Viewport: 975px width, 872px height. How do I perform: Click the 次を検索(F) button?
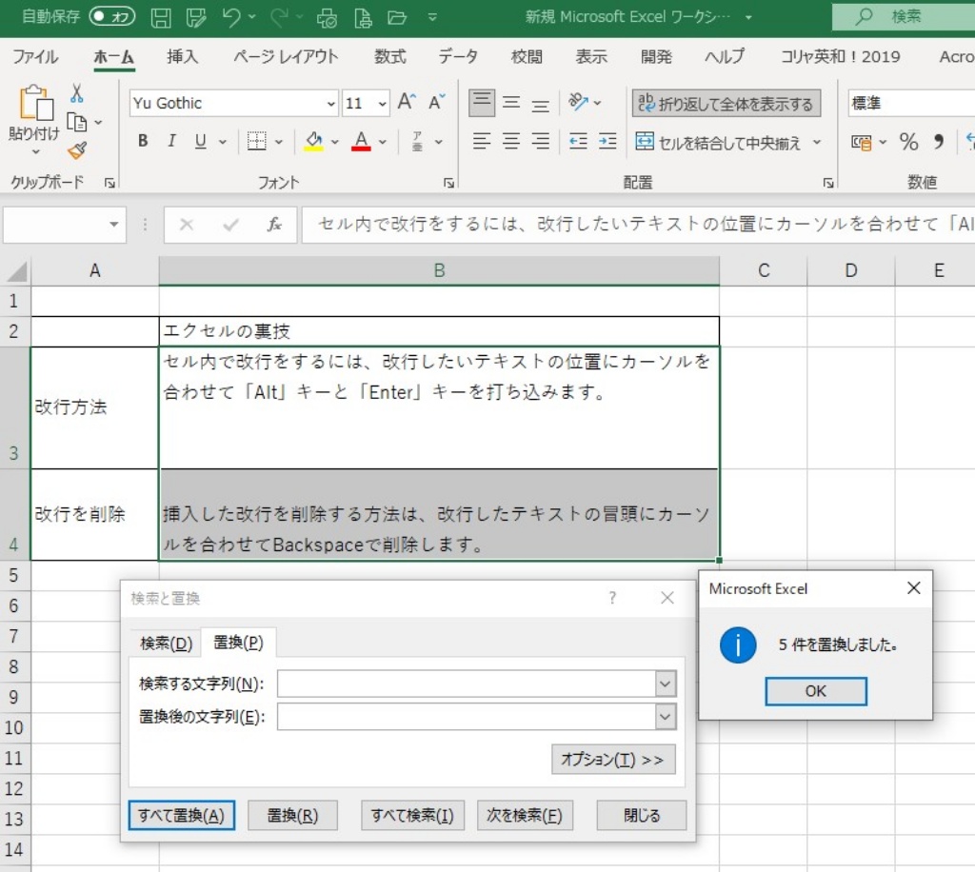click(x=525, y=816)
